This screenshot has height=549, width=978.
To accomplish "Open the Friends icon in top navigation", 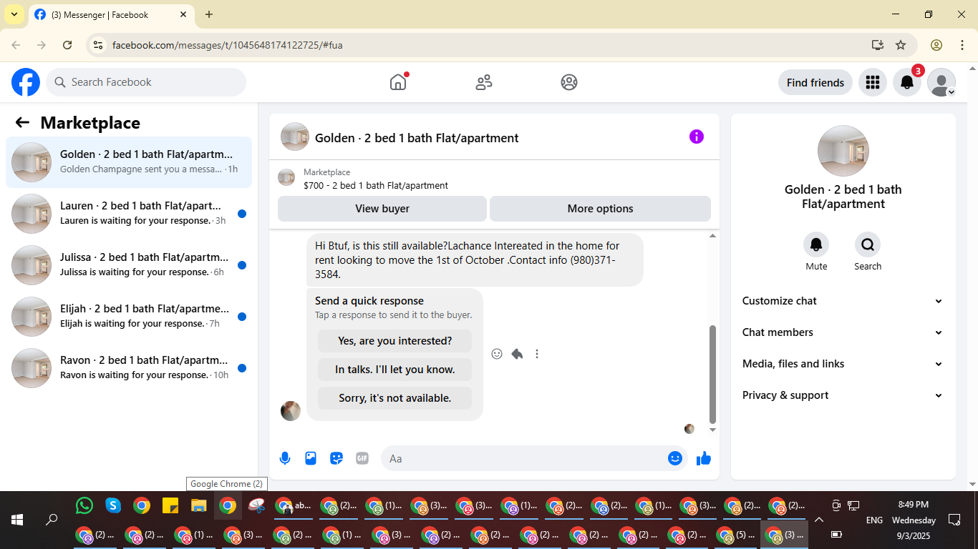I will [x=484, y=82].
